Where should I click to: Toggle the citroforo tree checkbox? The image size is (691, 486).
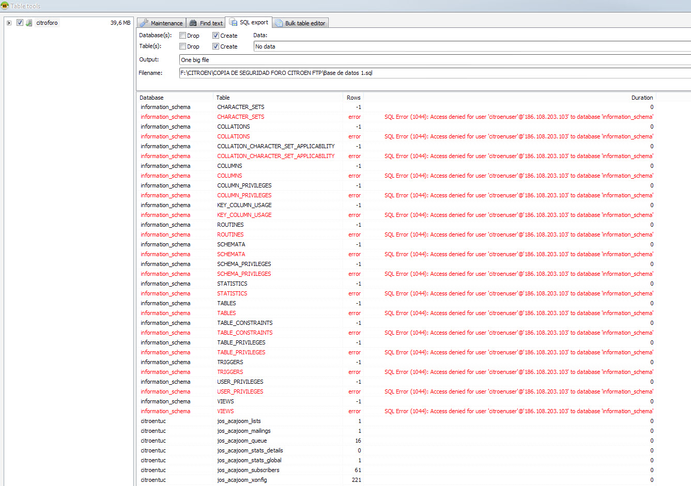click(x=20, y=23)
